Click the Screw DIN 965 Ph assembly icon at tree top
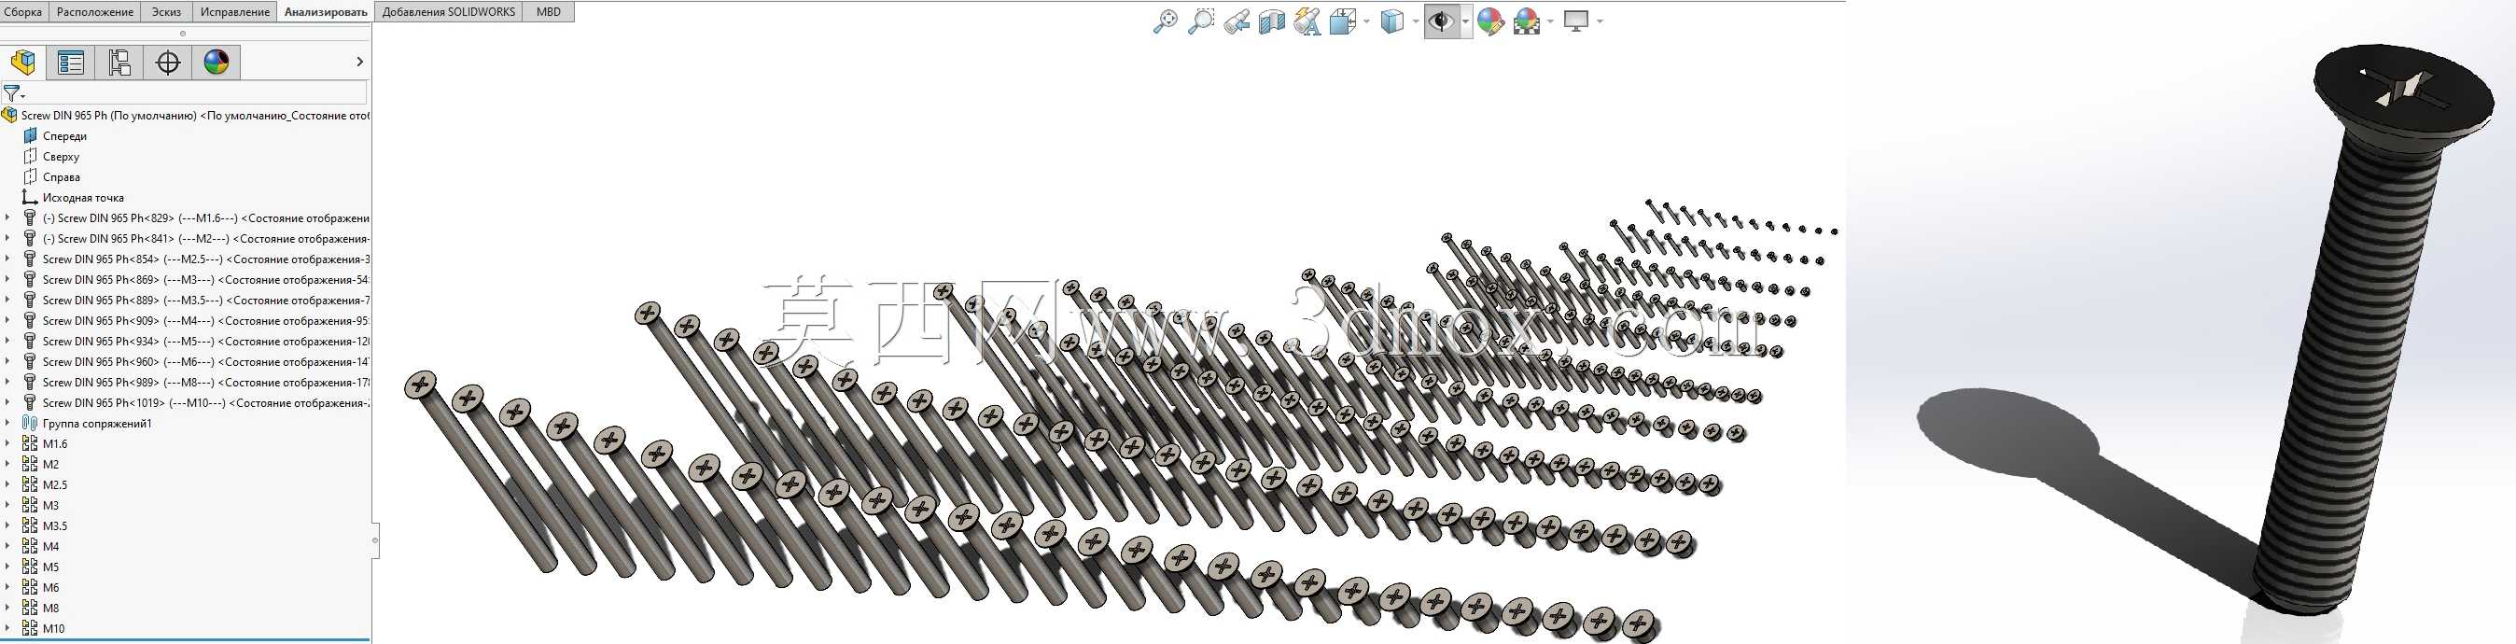 9,116
